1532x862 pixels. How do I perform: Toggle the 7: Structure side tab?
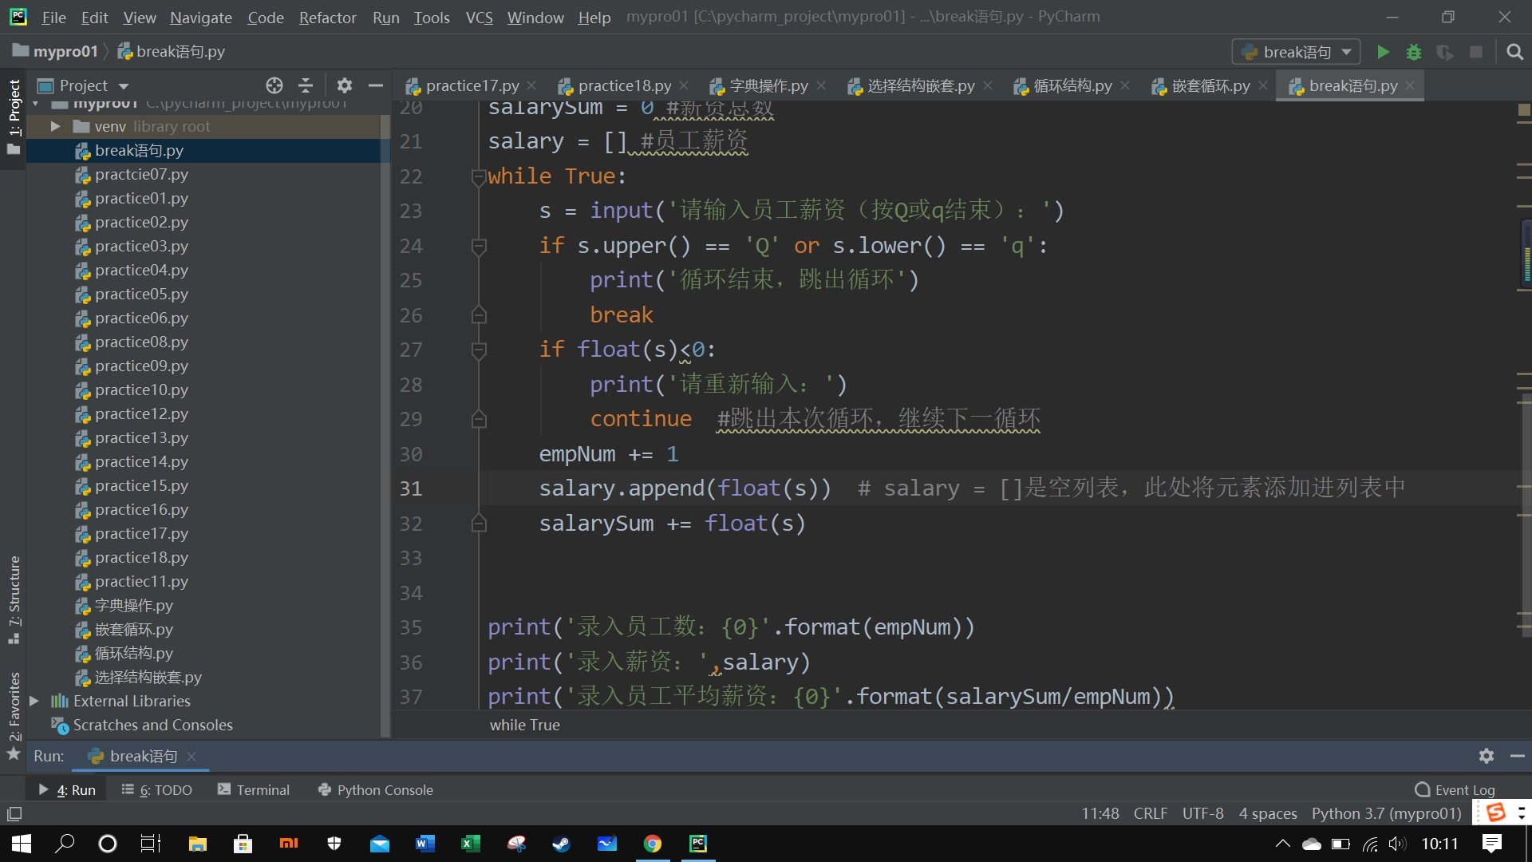[x=14, y=599]
